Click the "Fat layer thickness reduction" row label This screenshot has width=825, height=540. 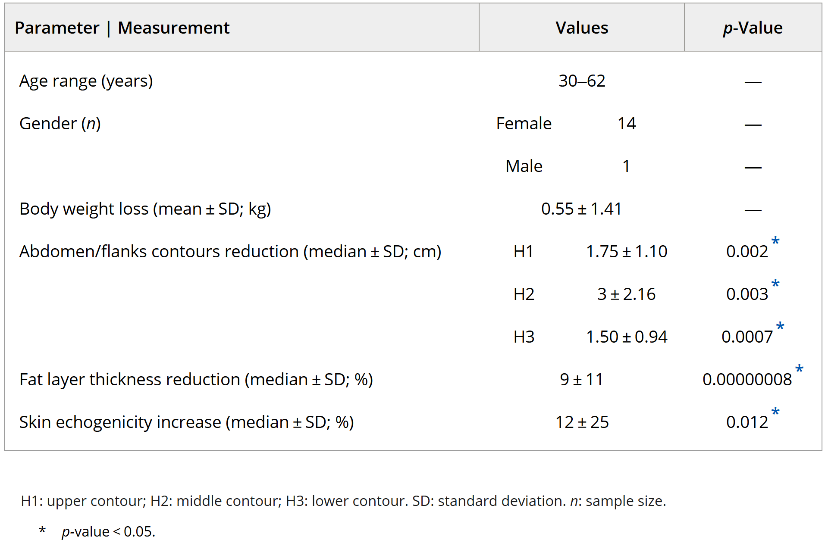pyautogui.click(x=196, y=380)
